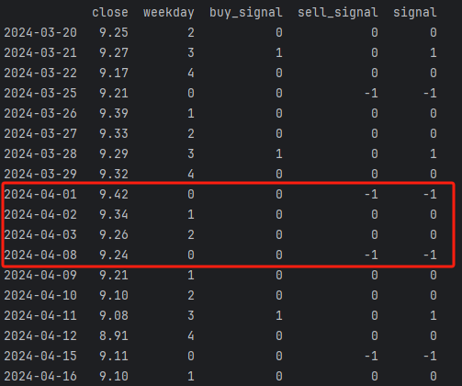This screenshot has width=462, height=386.
Task: Click buy_signal 1 in the 2024-03-28 row
Action: click(x=279, y=153)
